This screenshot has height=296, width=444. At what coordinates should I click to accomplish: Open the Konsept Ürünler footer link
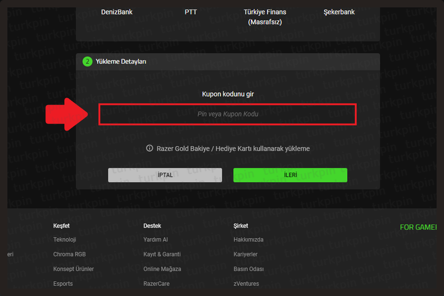[74, 269]
